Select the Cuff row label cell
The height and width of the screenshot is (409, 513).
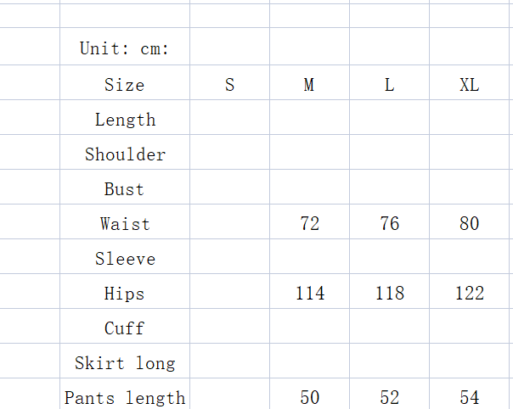[125, 328]
